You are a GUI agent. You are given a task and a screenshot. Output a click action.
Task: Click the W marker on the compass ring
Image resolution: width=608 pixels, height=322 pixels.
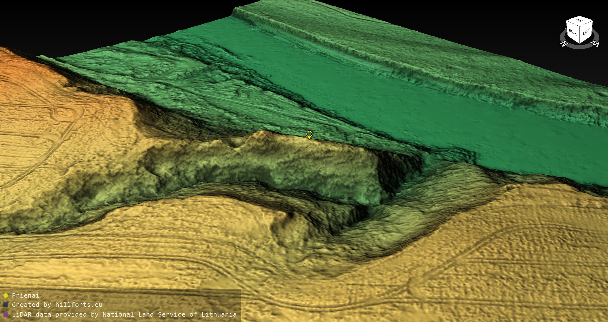tap(595, 44)
